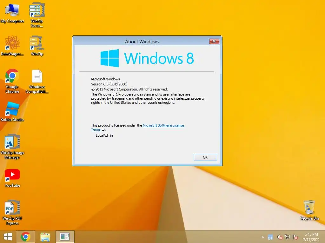Open the Start button on the taskbar

pos(8,237)
